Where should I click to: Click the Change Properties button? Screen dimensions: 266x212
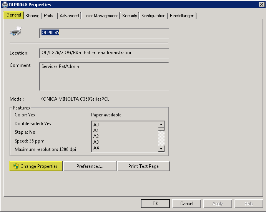coord(36,166)
